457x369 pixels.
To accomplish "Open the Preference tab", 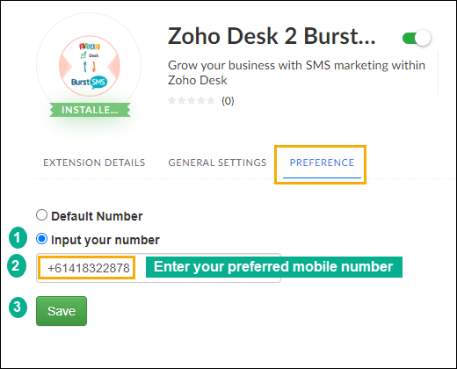I will point(322,163).
